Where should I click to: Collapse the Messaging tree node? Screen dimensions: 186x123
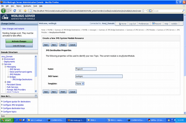pyautogui.click(x=6, y=67)
